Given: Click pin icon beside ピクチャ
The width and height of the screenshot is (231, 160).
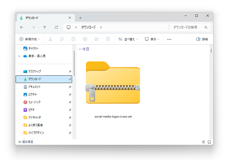Looking at the screenshot, I should [70, 95].
